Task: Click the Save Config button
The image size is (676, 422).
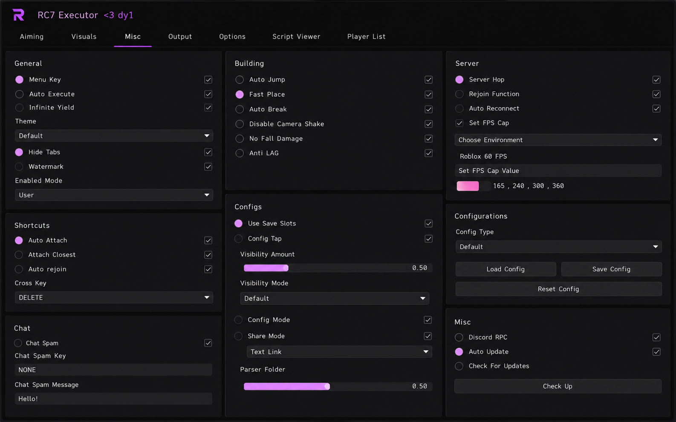Action: [x=612, y=269]
